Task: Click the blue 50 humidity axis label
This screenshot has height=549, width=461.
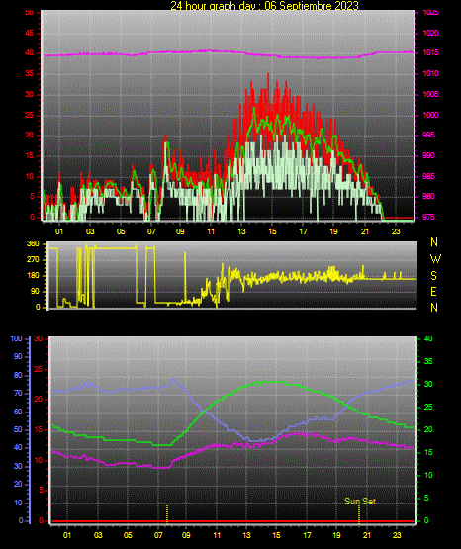Action: (18, 429)
